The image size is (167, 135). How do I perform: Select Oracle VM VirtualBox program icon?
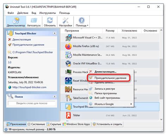tap(68, 64)
